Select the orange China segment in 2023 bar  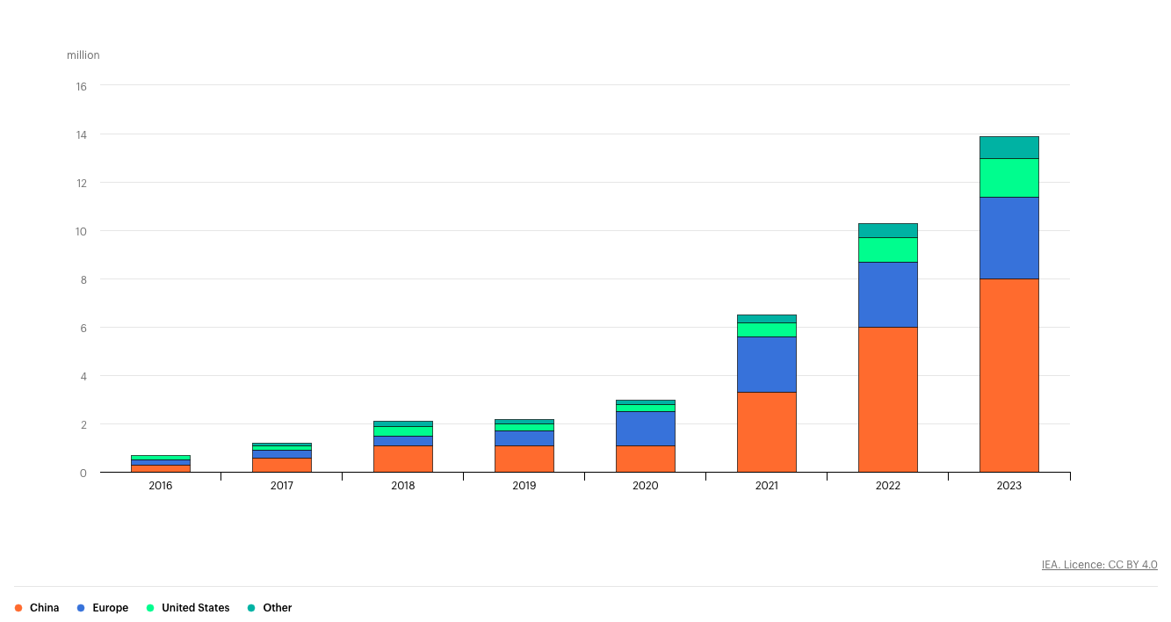tap(1008, 375)
